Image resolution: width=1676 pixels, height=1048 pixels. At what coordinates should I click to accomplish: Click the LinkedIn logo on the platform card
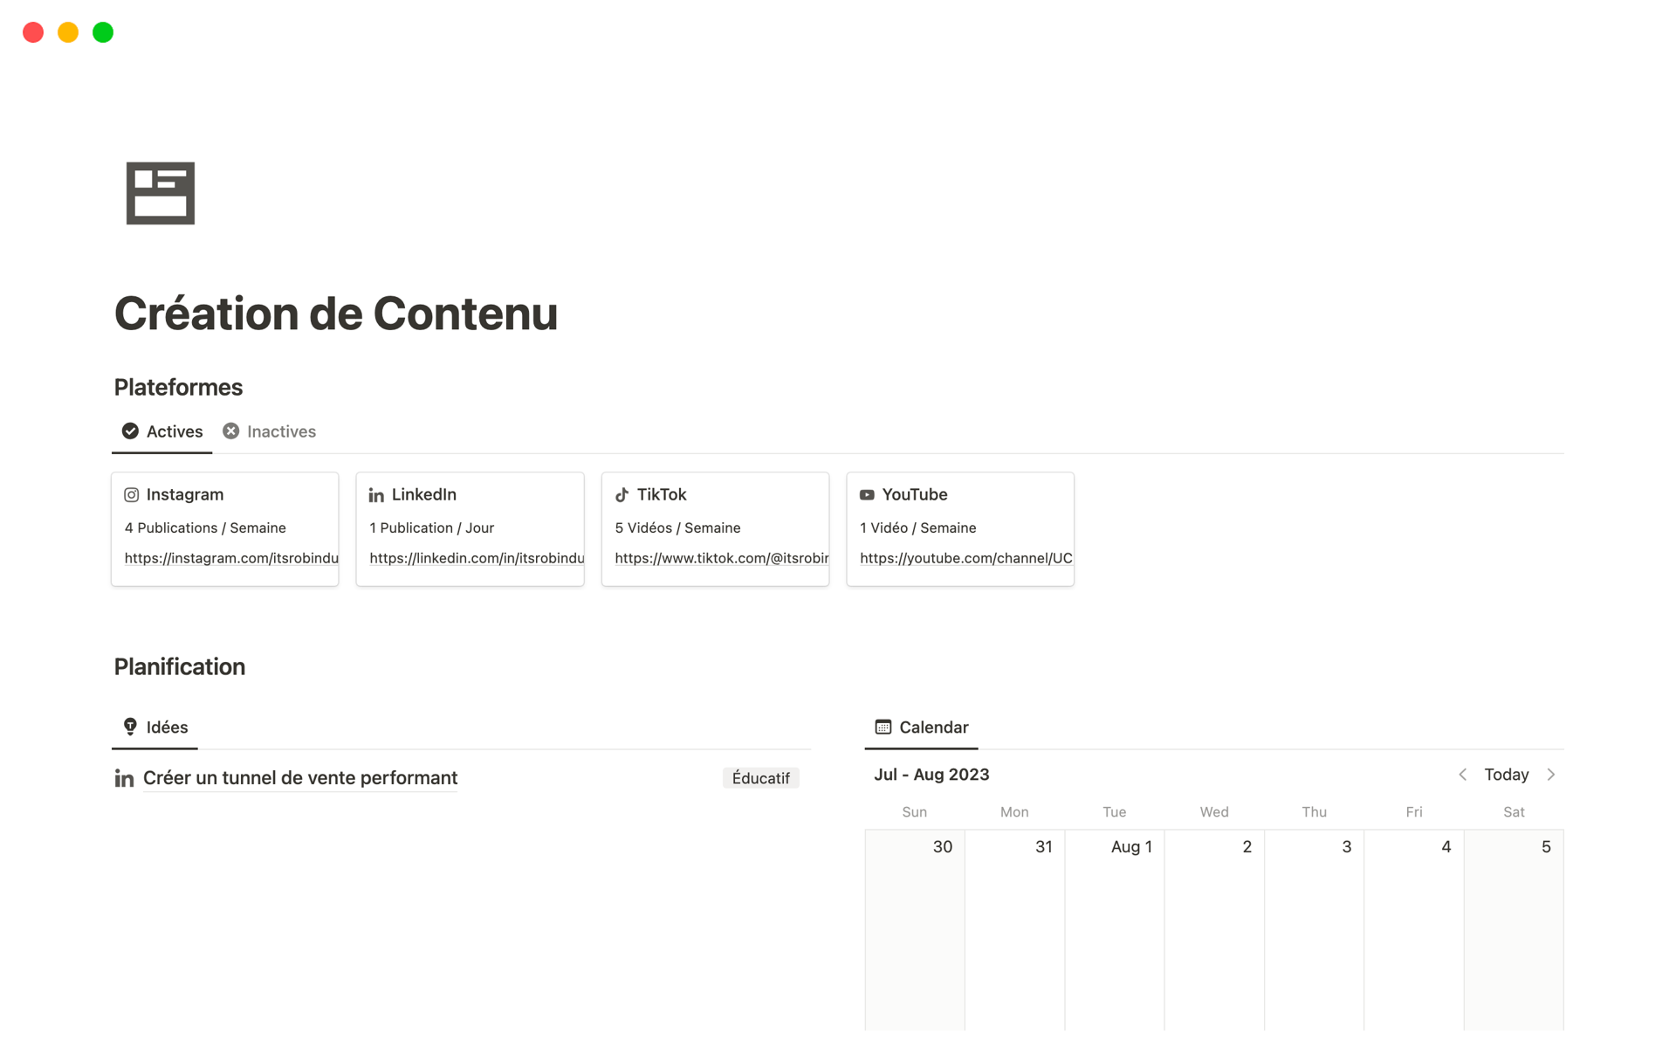(376, 495)
